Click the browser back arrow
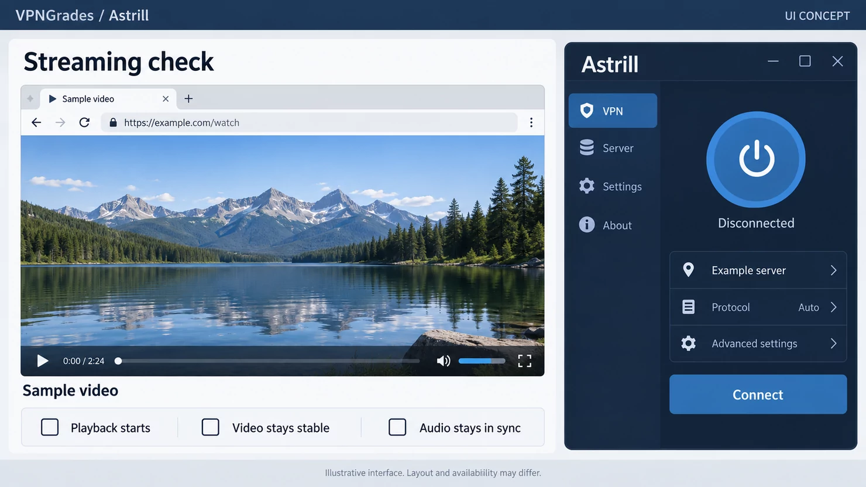 36,122
